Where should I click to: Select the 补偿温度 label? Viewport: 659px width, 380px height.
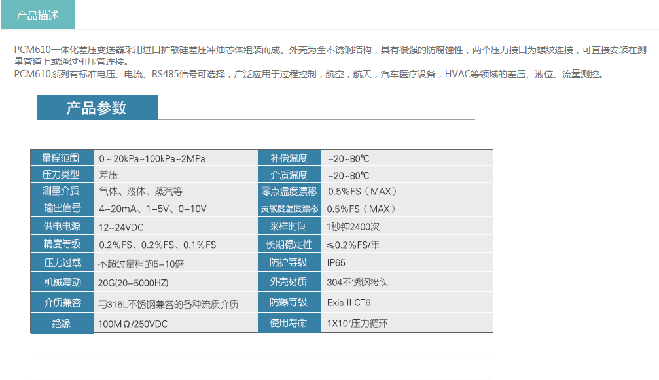click(289, 158)
